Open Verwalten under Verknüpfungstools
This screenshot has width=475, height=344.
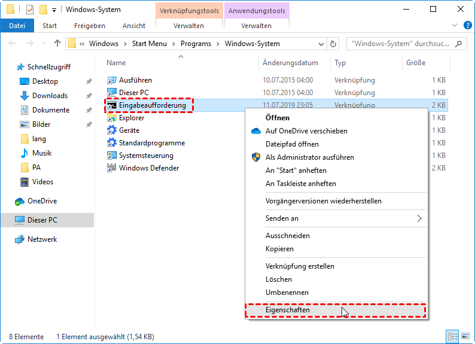[x=188, y=26]
